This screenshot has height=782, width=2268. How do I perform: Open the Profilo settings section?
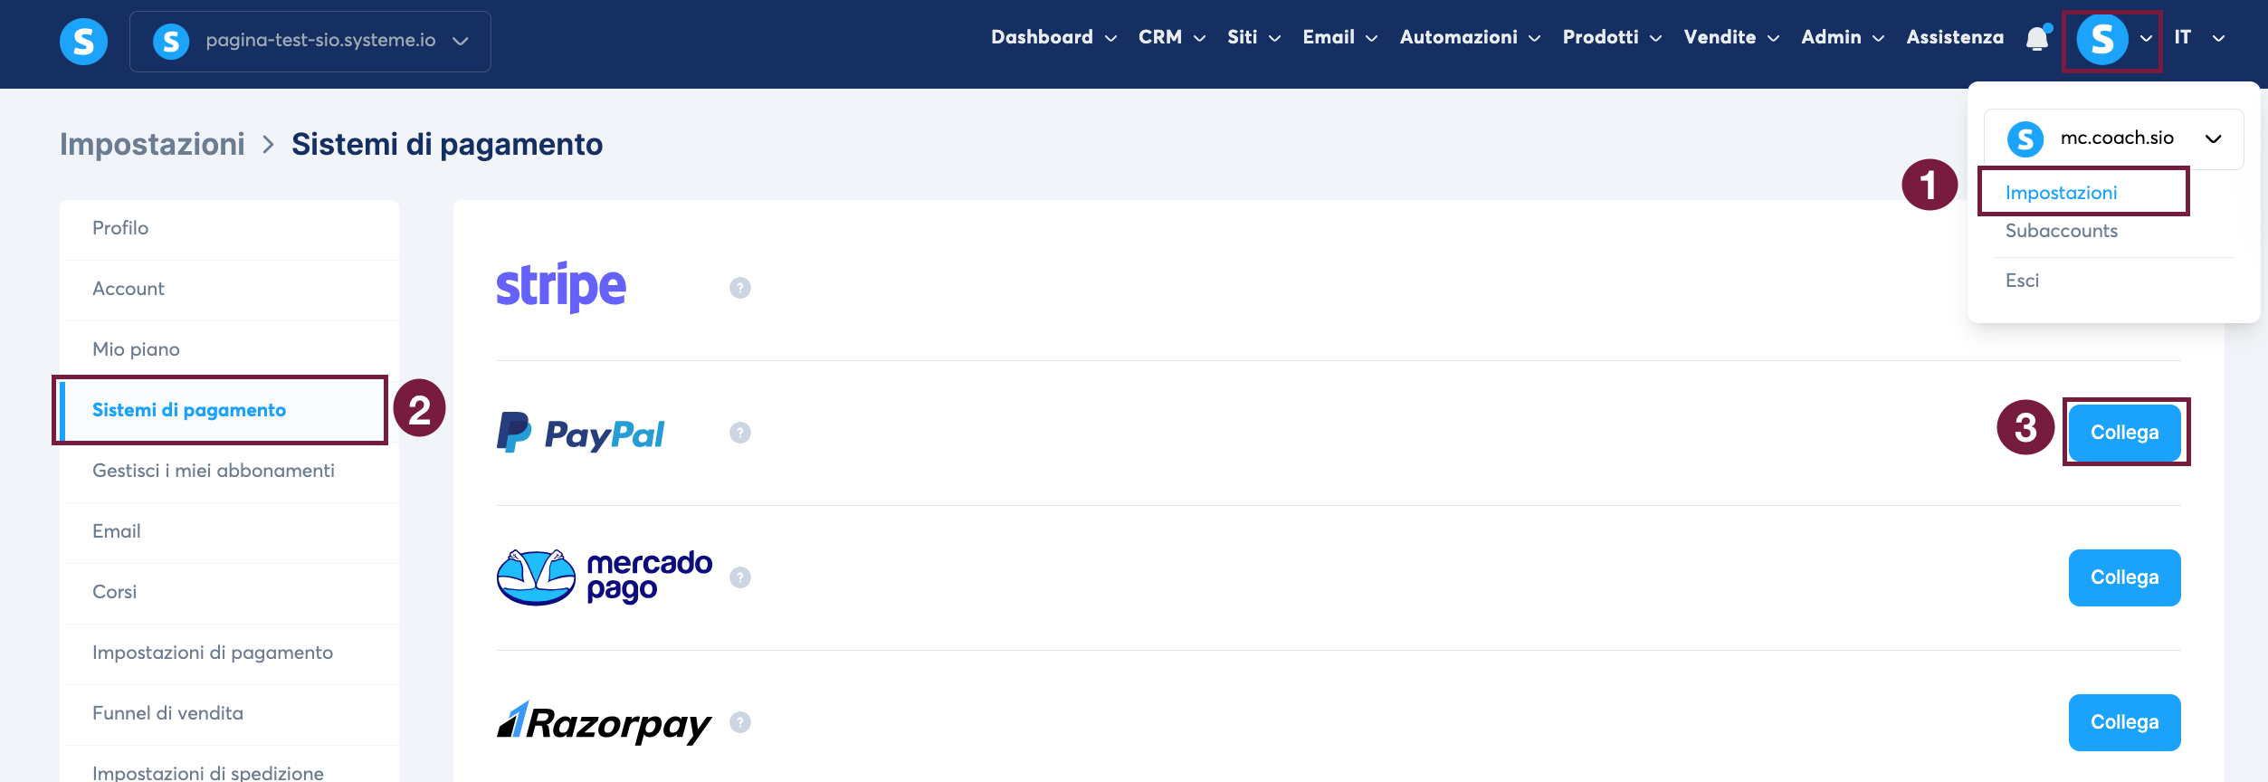coord(229,230)
